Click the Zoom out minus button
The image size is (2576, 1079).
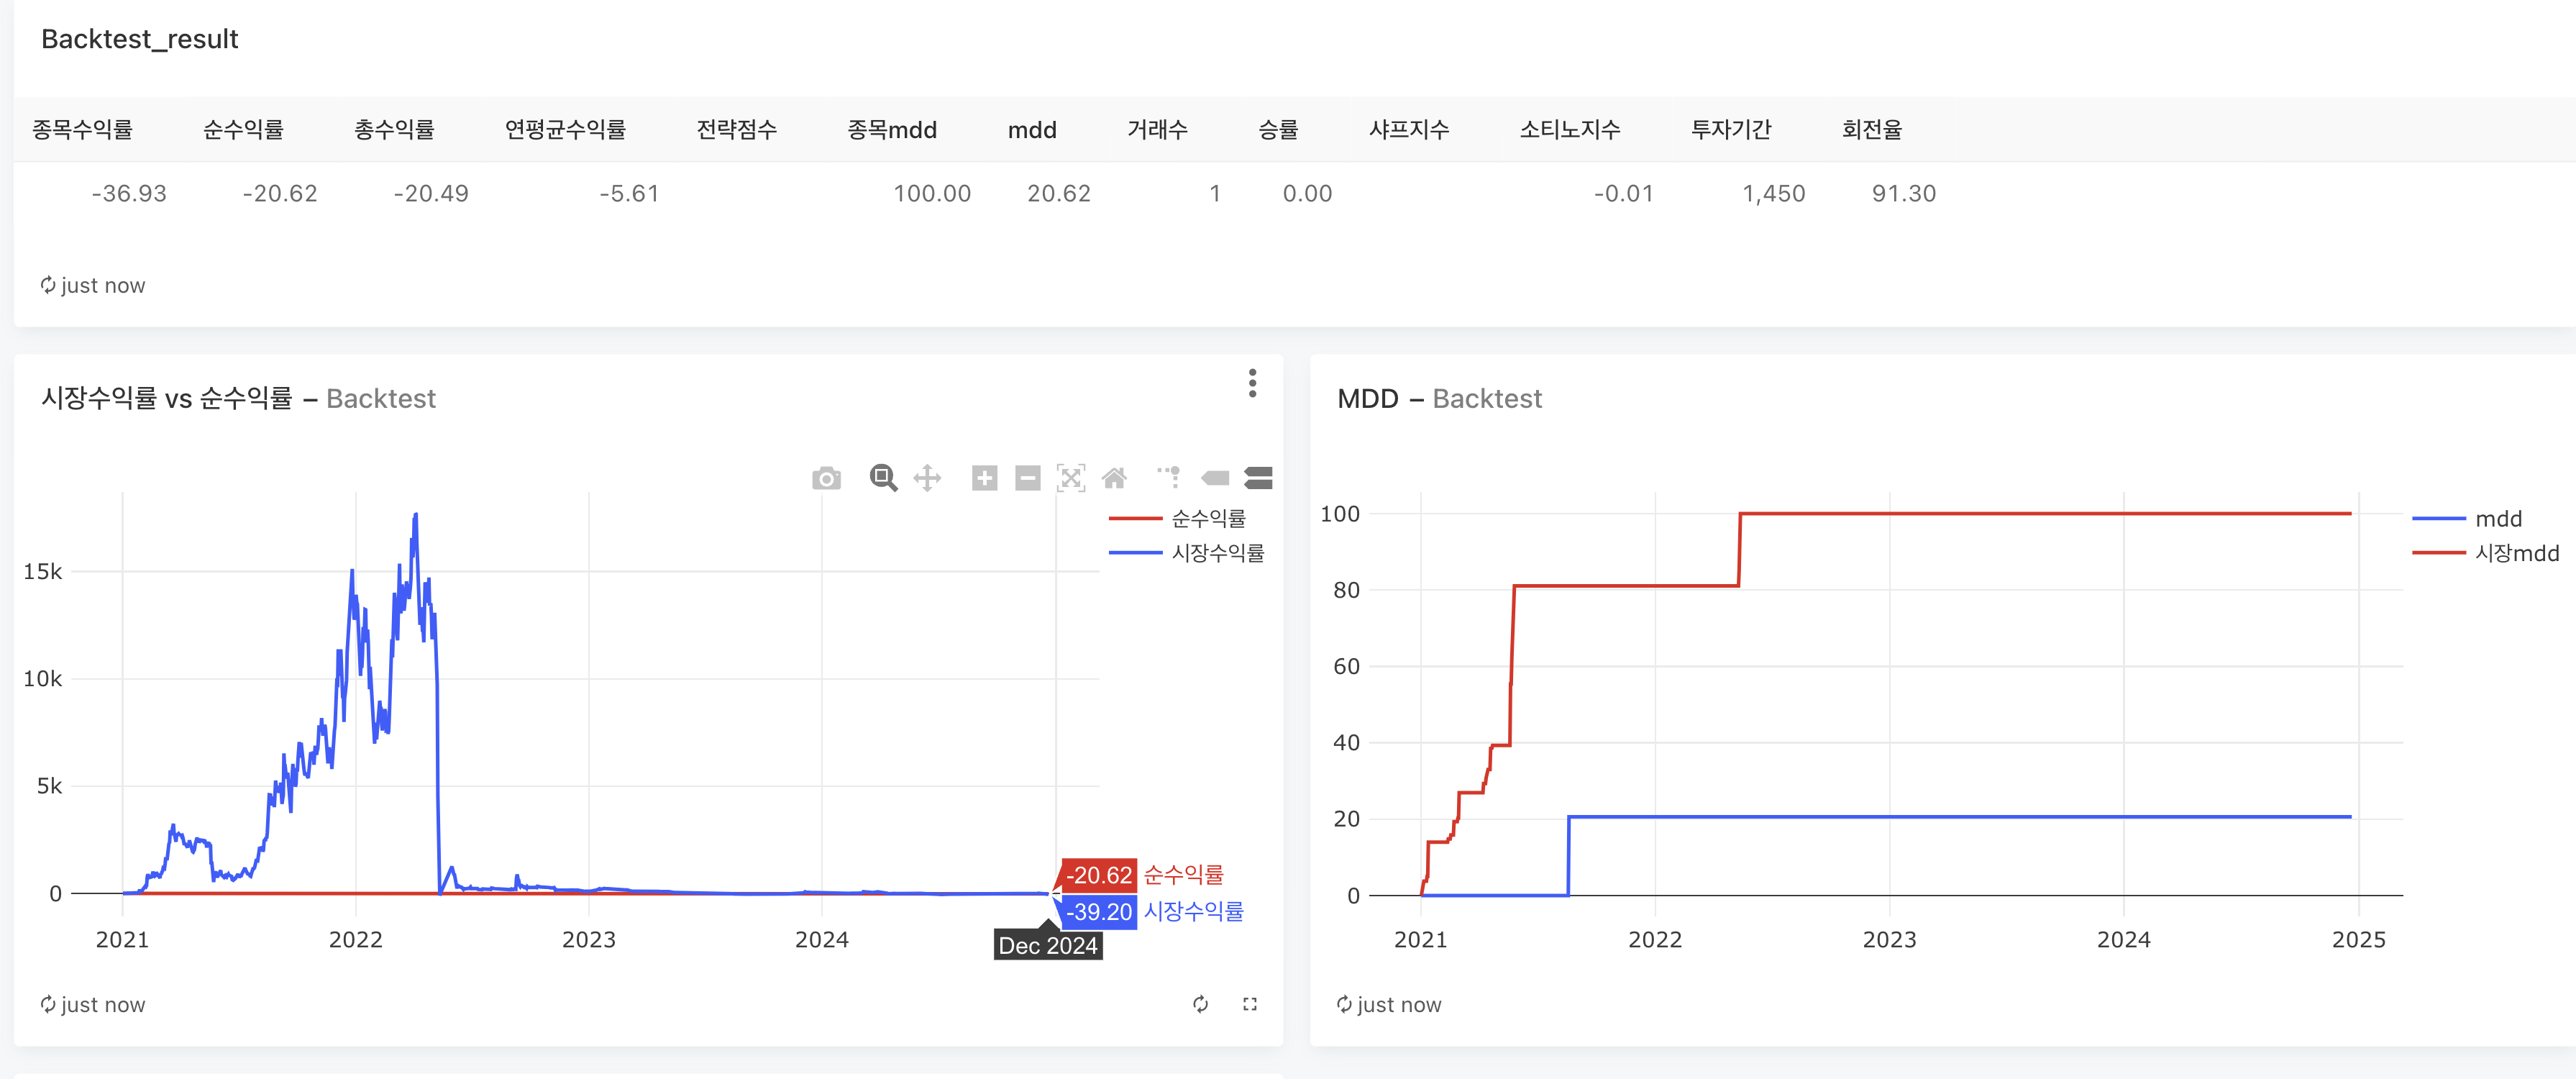point(1027,478)
